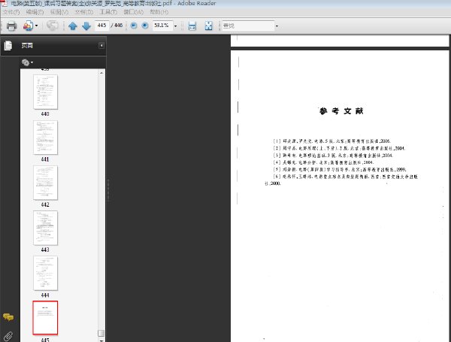
Task: Open the 视图(V) menu
Action: click(59, 12)
